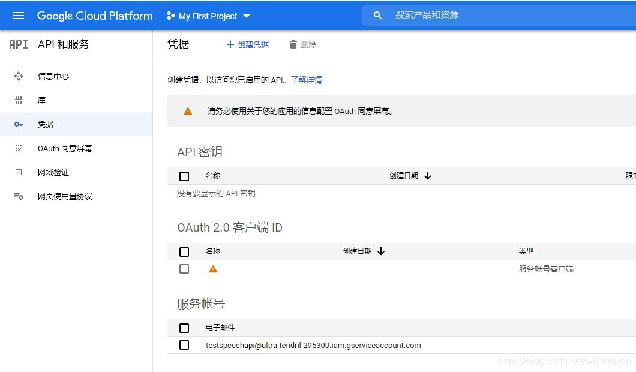
Task: Click warning icon in OAuth client row
Action: (213, 269)
